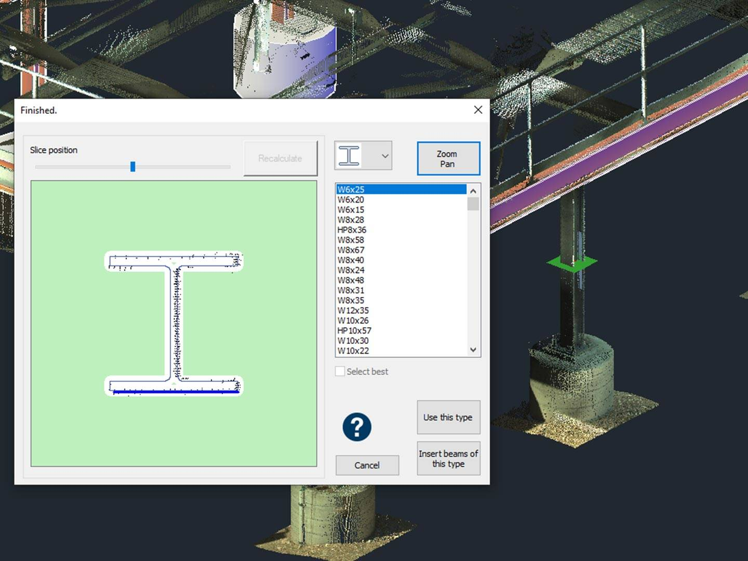This screenshot has width=748, height=561.
Task: Select W8x58 in the profile list
Action: point(402,240)
